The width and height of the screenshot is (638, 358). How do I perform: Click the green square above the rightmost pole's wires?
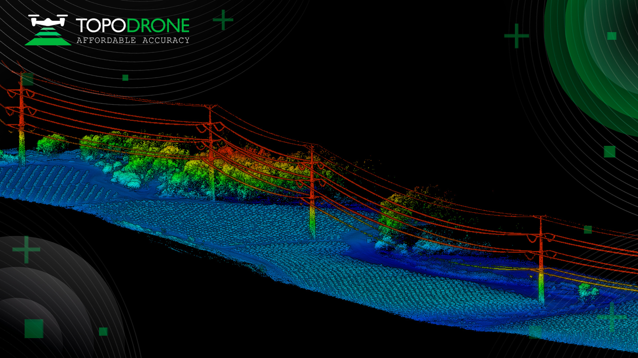588,229
